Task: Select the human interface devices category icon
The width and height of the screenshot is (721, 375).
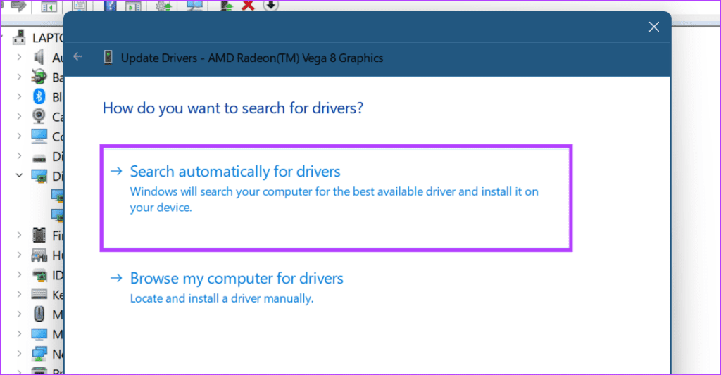Action: pos(39,255)
